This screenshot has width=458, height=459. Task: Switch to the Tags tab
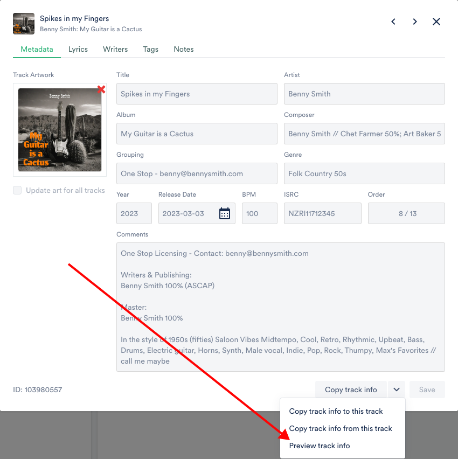pos(150,49)
